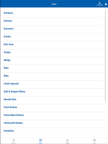Show the Soups category items
Viewport: 108px width, 144px height.
point(54,52)
